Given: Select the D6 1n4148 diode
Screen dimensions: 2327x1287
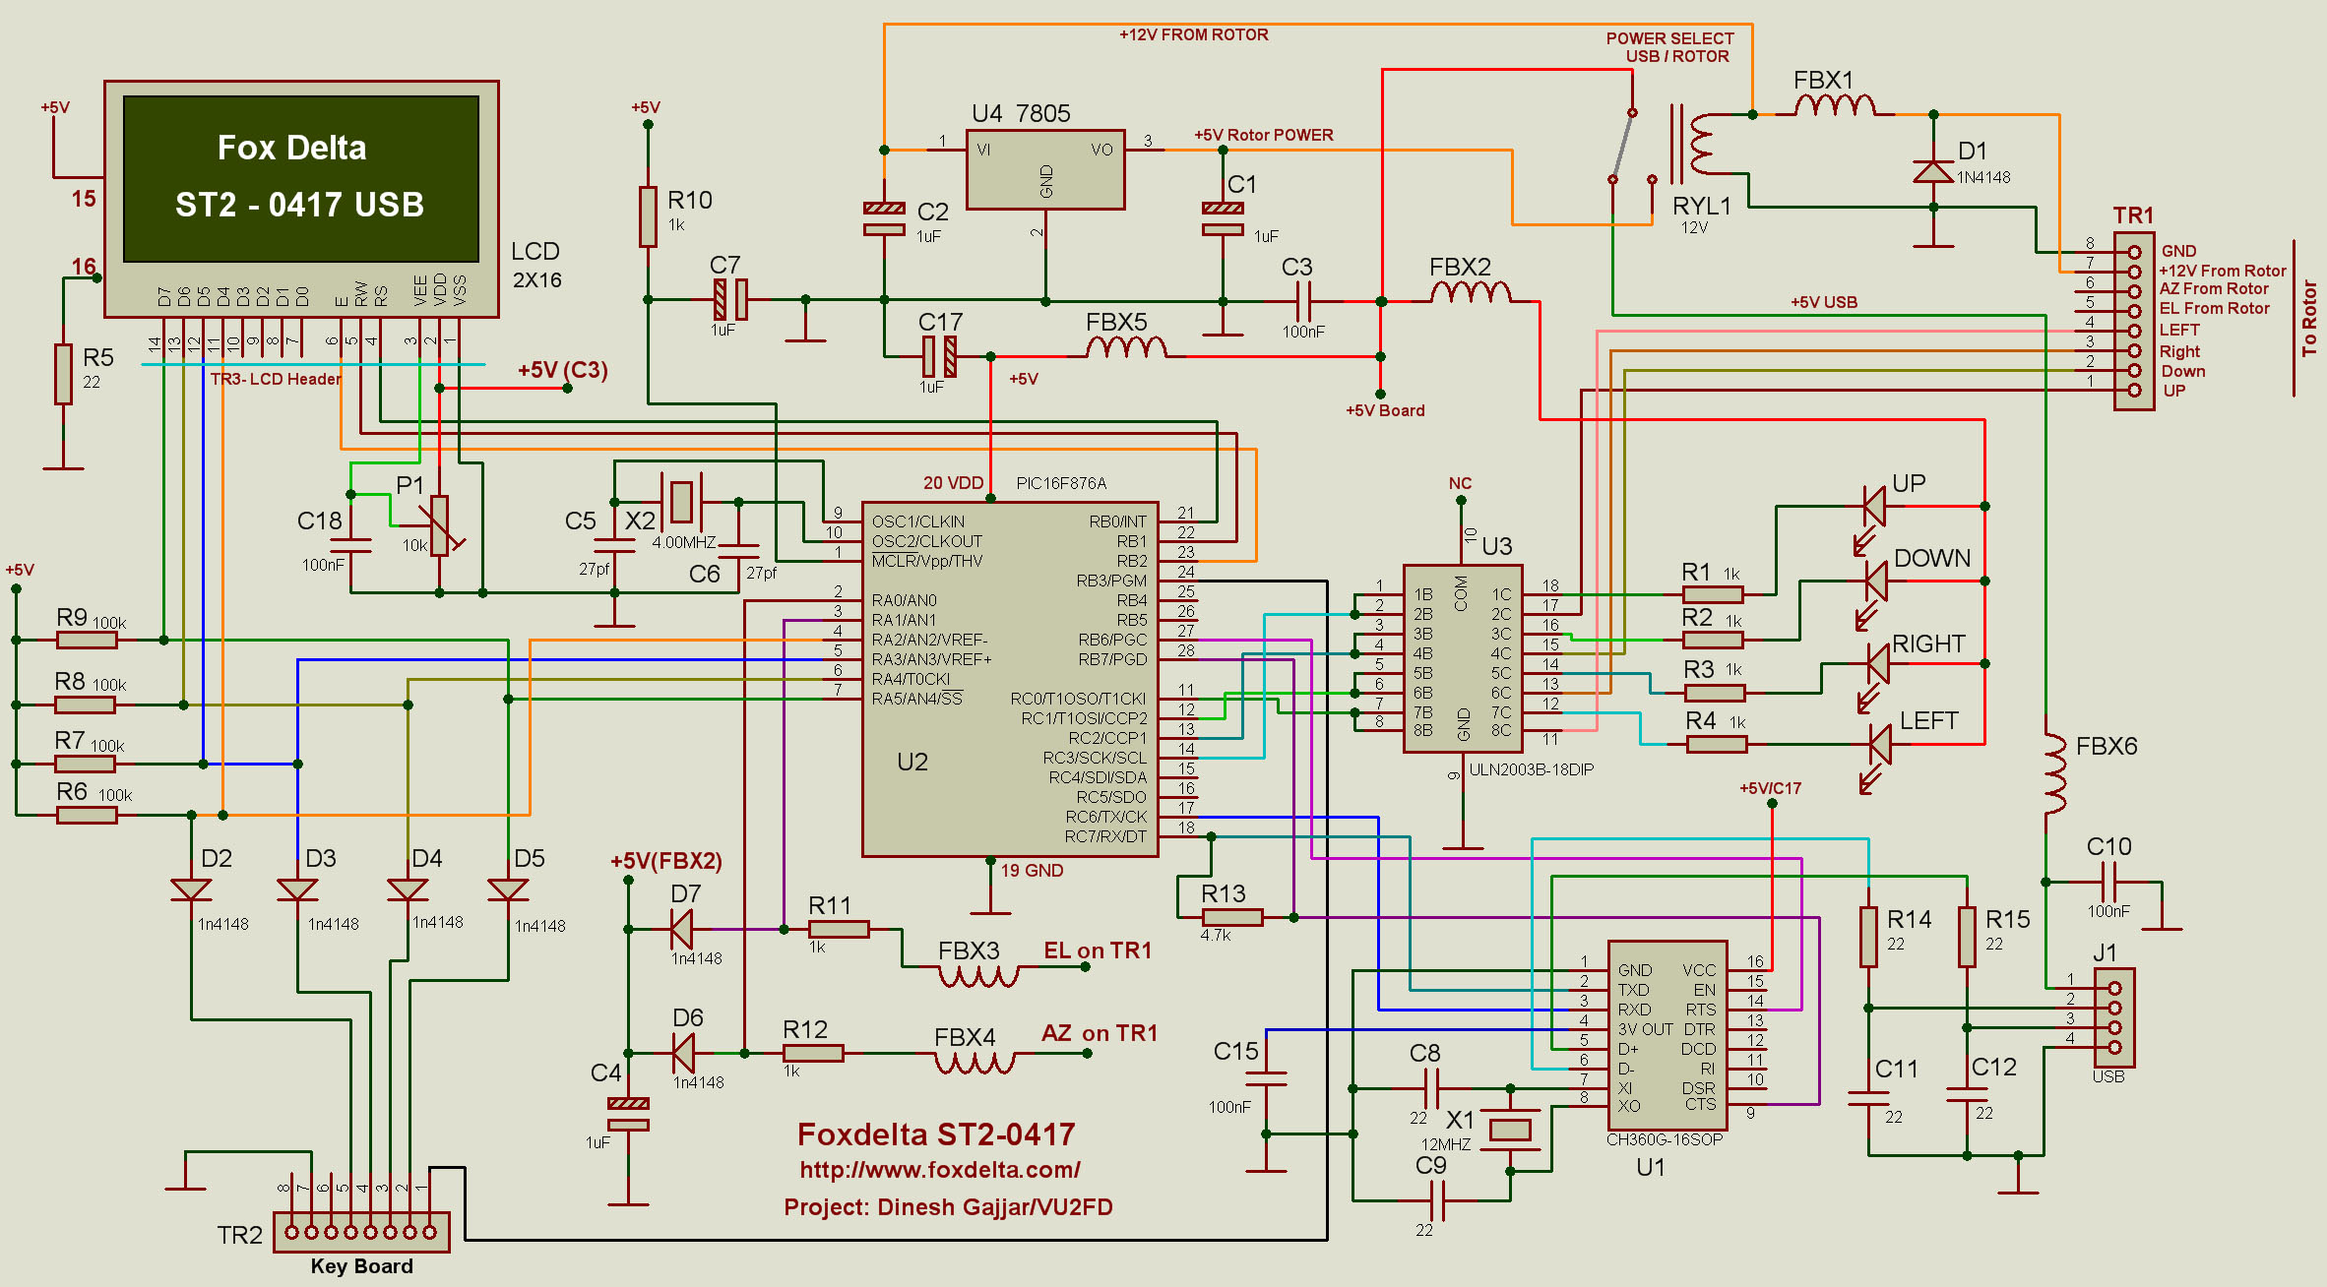Looking at the screenshot, I should (683, 1053).
